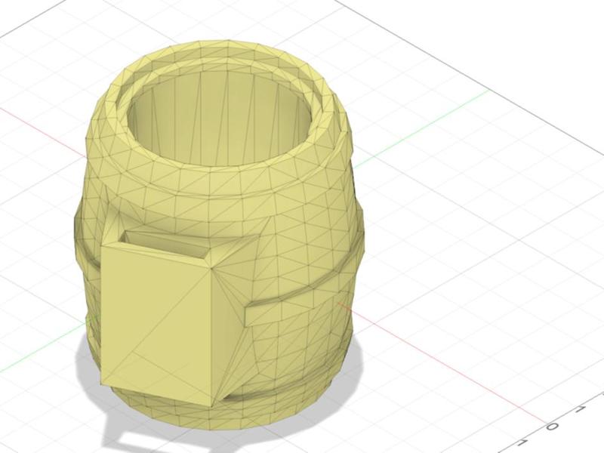The width and height of the screenshot is (604, 453).
Task: Select the axis tick label 1
Action: pyautogui.click(x=581, y=408)
